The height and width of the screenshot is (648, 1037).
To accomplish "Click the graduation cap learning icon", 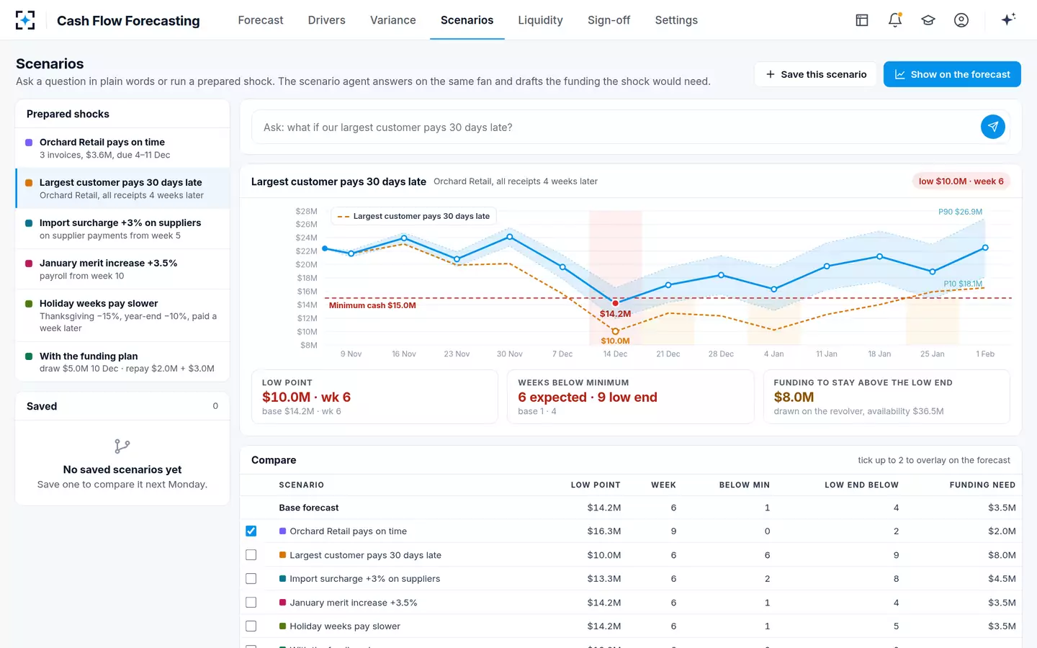I will coord(928,20).
